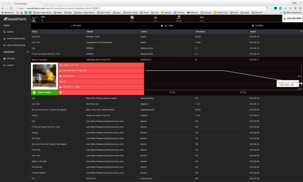
Task: Click the PUP artist photo thumbnail
Action: [35, 19]
